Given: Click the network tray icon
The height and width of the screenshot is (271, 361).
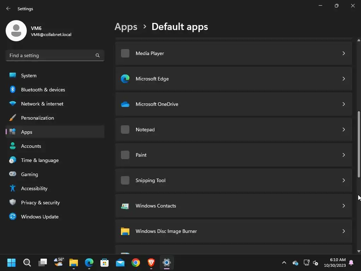Looking at the screenshot, I should coord(306,263).
